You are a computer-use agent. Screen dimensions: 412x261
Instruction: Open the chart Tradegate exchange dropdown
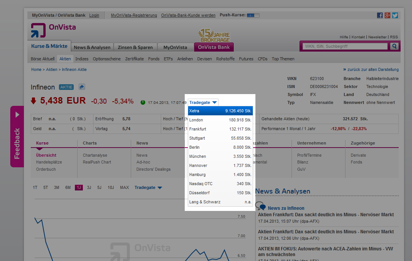point(148,187)
